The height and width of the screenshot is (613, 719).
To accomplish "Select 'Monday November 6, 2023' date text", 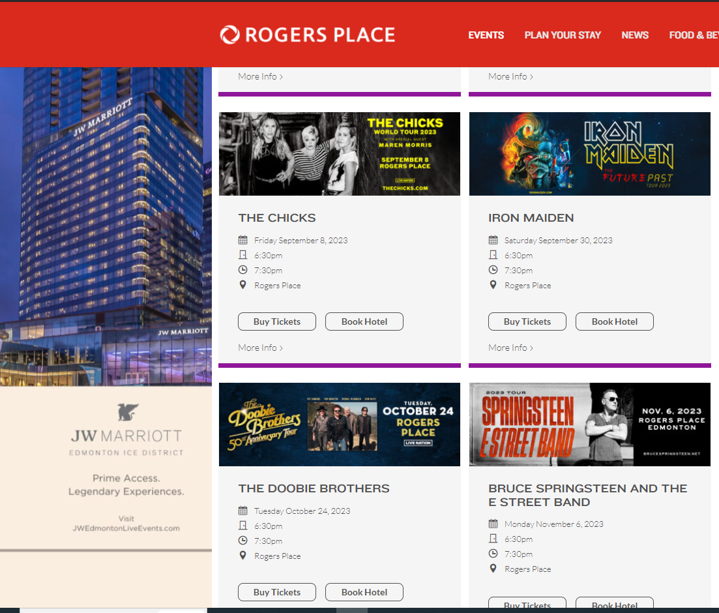I will tap(554, 524).
